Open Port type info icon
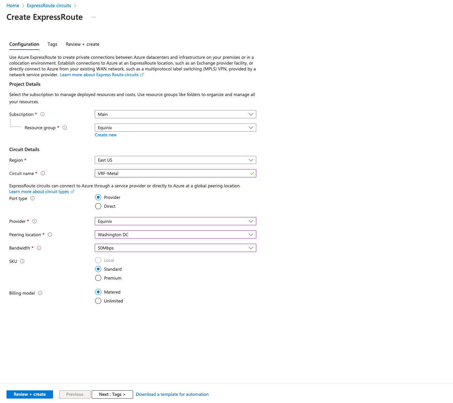This screenshot has height=403, width=453. pos(33,198)
